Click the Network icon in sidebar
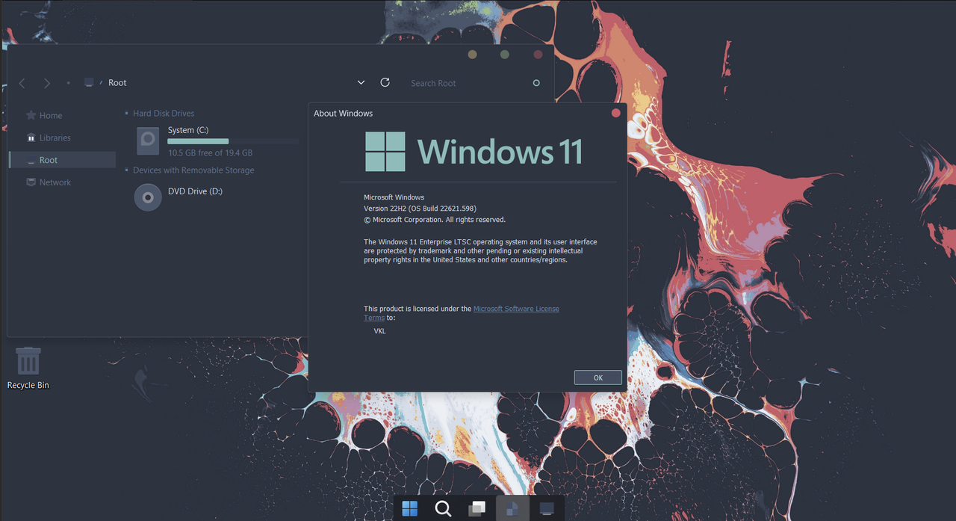 31,182
